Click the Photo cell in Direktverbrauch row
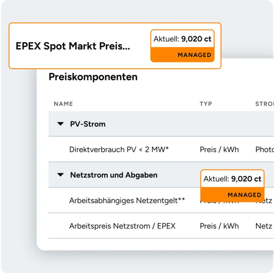Viewport: 274px width, 273px height. point(265,149)
